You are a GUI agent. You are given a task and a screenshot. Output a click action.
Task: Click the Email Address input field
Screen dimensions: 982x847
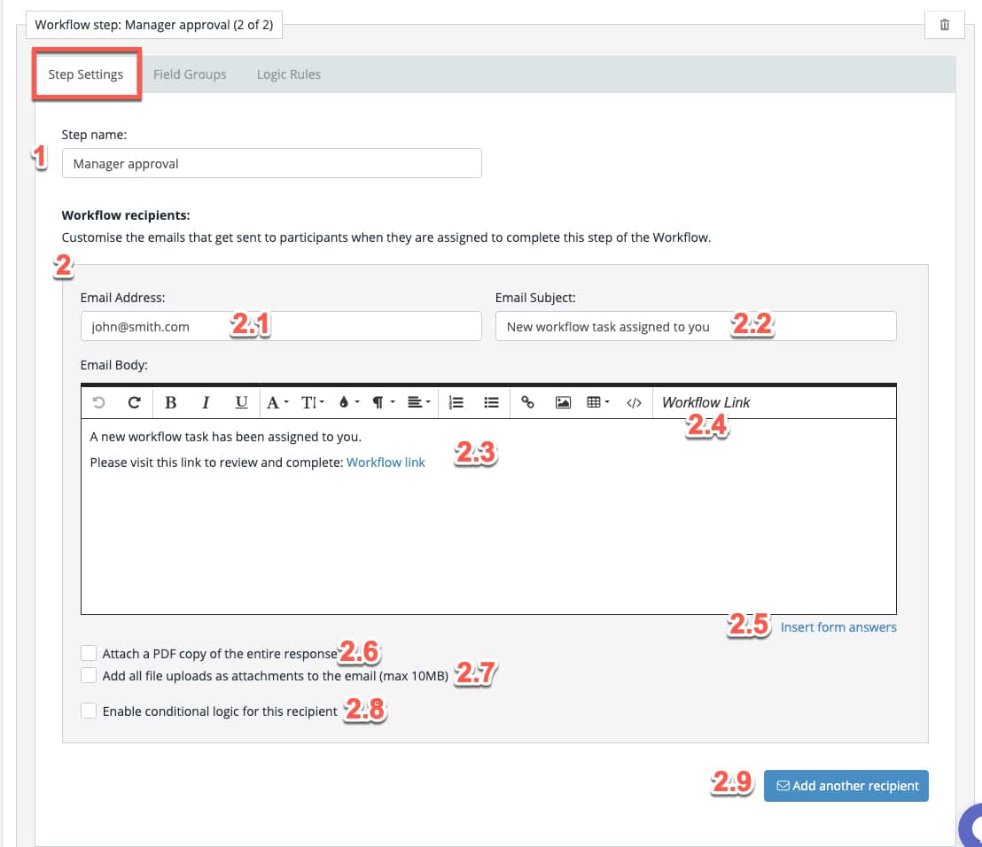[x=281, y=326]
